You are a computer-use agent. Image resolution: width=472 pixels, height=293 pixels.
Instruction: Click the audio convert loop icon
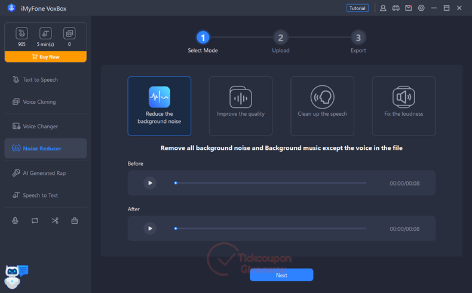pyautogui.click(x=35, y=221)
